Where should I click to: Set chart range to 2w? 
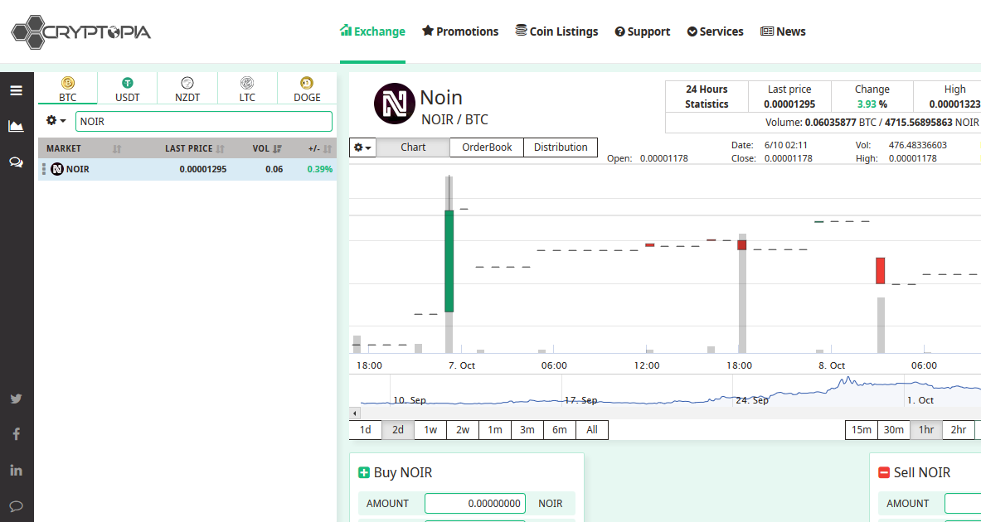coord(463,429)
